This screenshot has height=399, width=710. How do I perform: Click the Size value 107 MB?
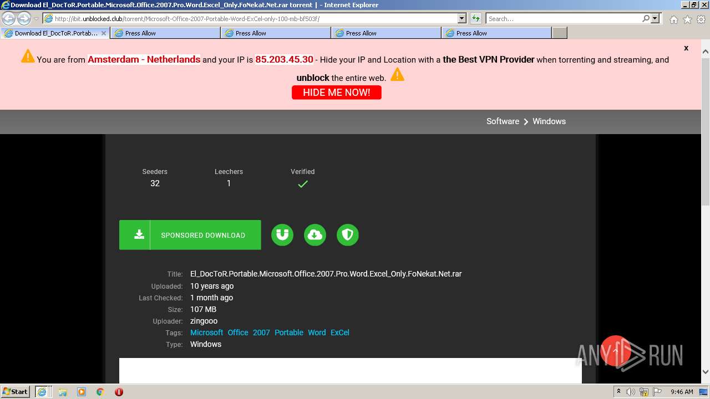203,309
